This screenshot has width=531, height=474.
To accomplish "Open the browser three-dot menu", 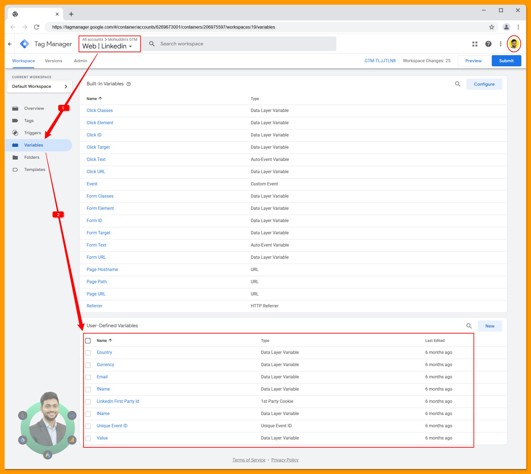I will click(x=518, y=27).
